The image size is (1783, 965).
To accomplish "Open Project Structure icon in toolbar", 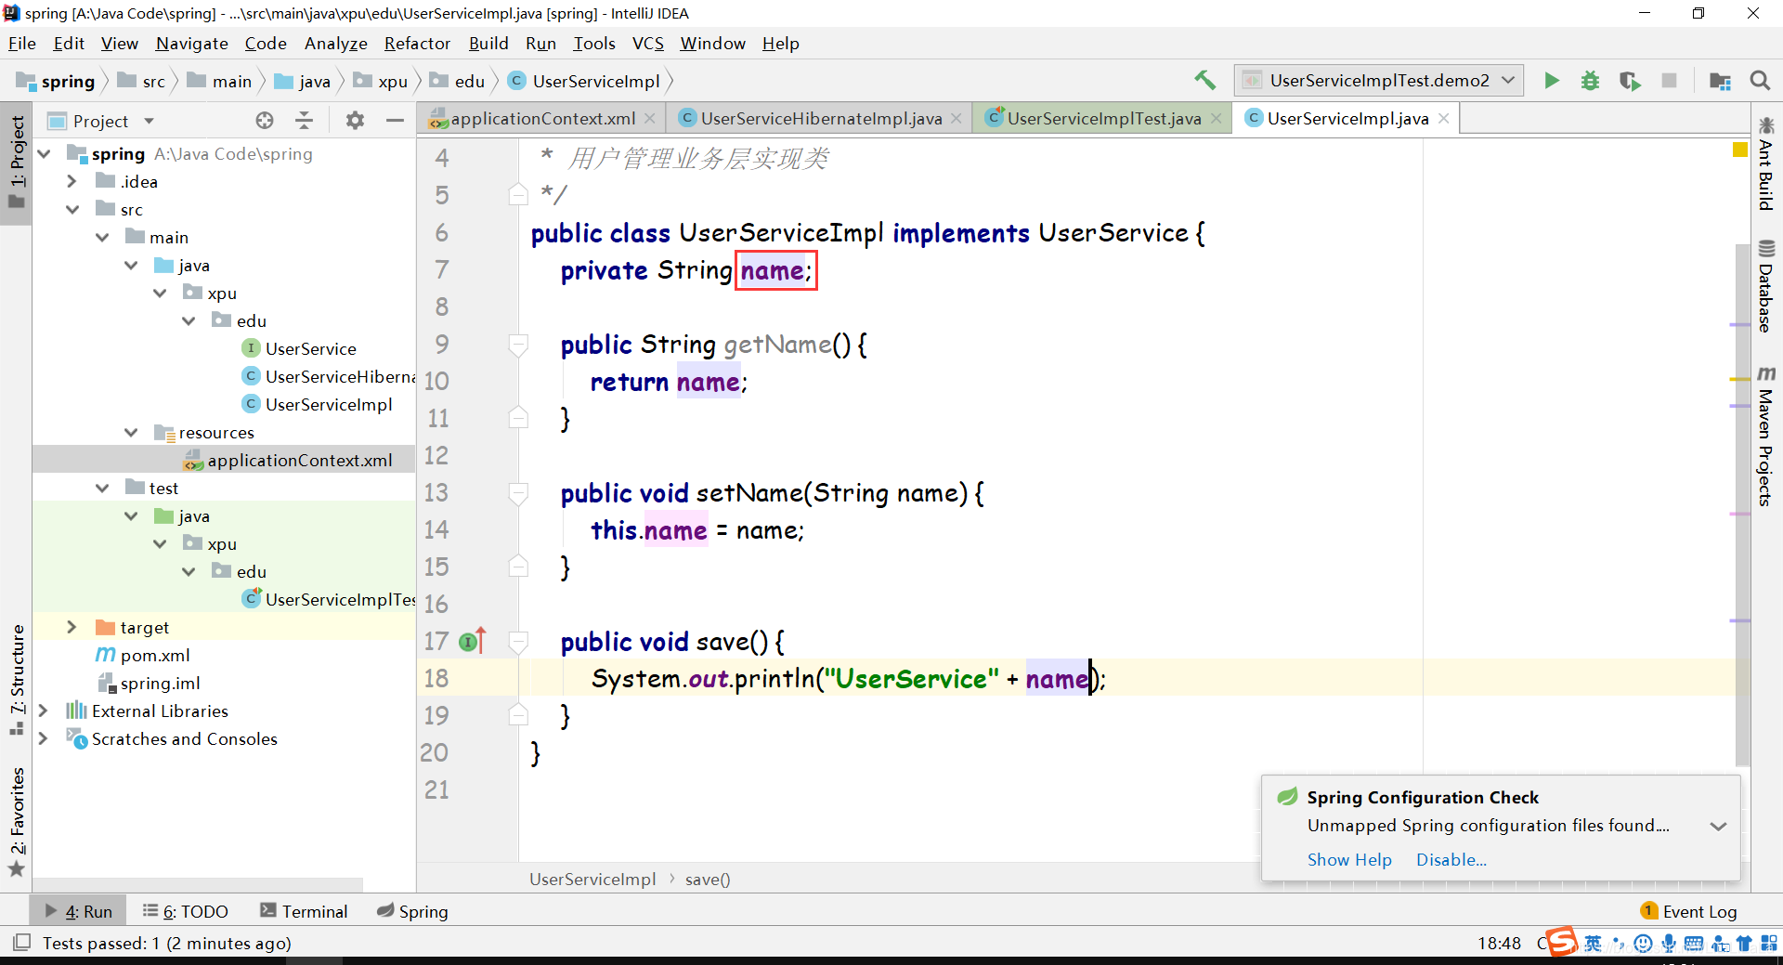I will coord(1720,81).
